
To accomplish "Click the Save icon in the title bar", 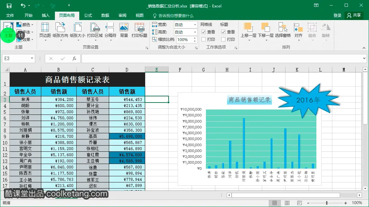I will tap(9, 6).
